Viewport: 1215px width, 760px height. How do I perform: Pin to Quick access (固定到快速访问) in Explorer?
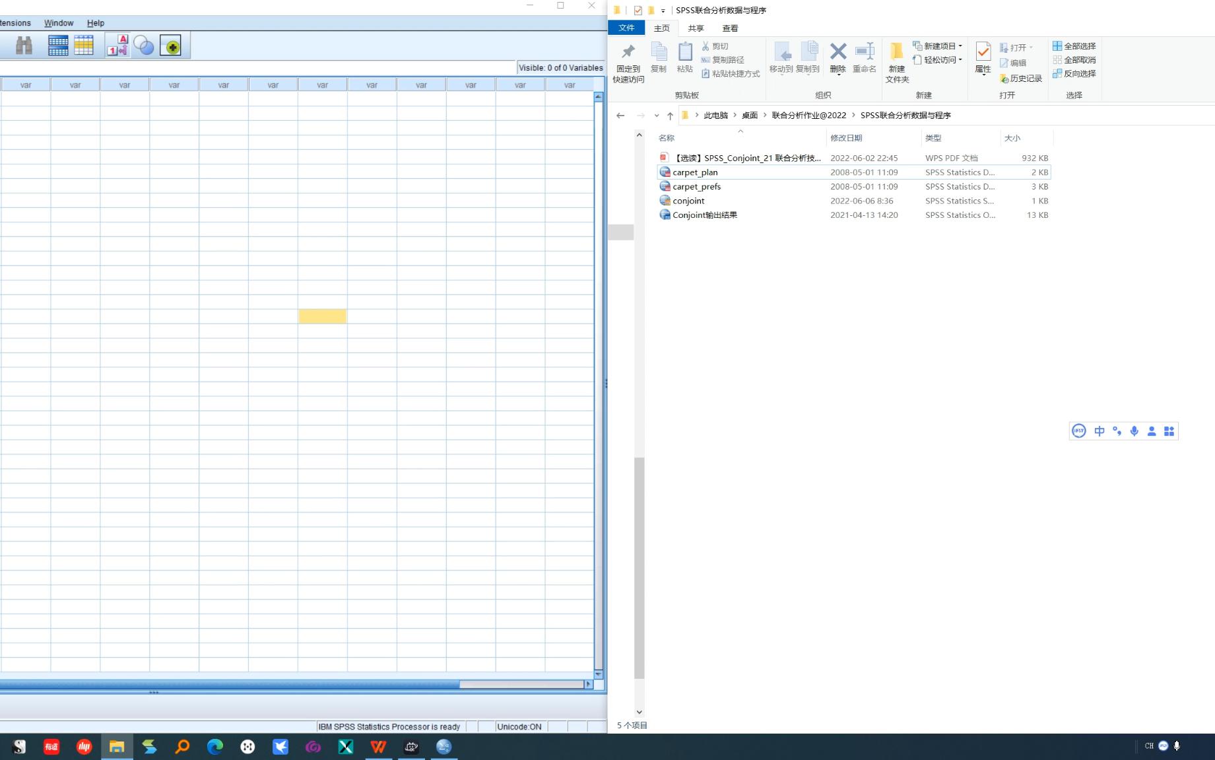628,63
